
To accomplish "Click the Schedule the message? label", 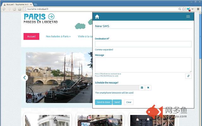I will (107, 83).
